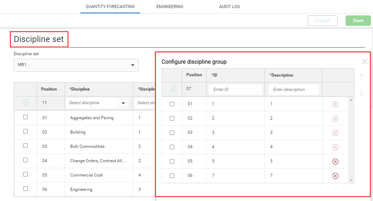The width and height of the screenshot is (373, 201).
Task: Select checkbox for Engineering discipline row
Action: coord(25,189)
